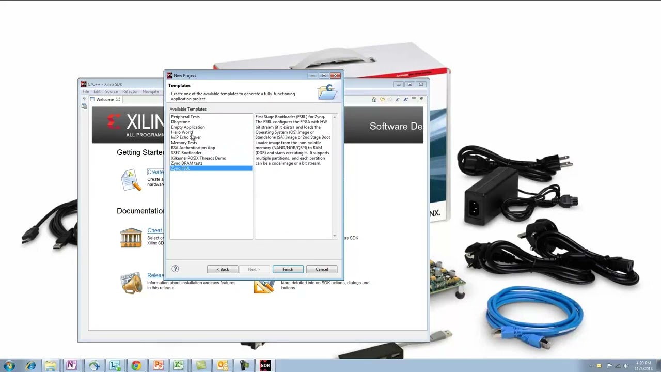Image resolution: width=661 pixels, height=372 pixels.
Task: Select the RSA Authentication App template
Action: pos(193,148)
